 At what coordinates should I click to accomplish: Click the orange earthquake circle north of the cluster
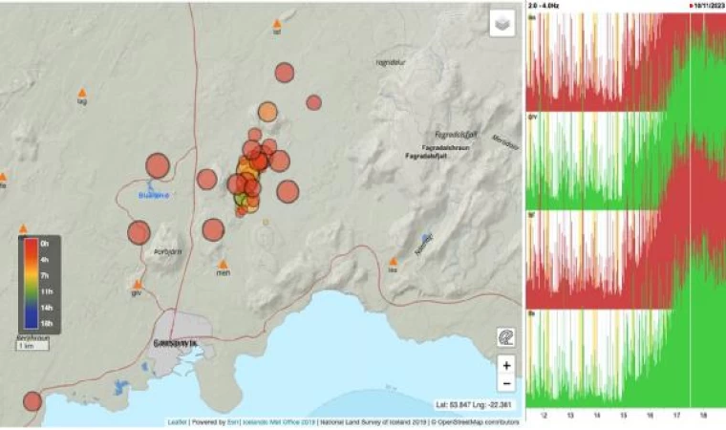[267, 112]
